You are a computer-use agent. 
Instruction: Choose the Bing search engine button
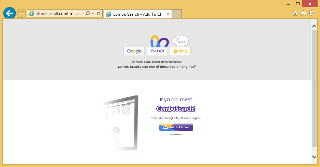pyautogui.click(x=180, y=51)
